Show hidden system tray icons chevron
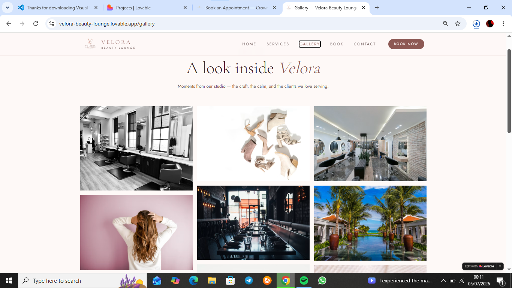Viewport: 512px width, 288px height. click(x=443, y=280)
